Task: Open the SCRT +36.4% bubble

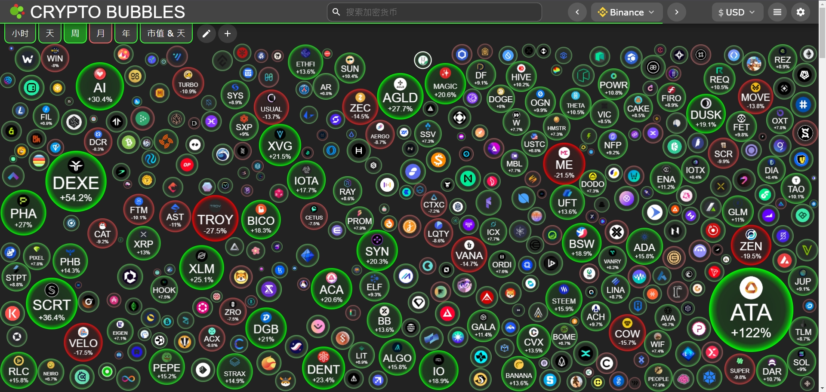Action: click(x=52, y=303)
